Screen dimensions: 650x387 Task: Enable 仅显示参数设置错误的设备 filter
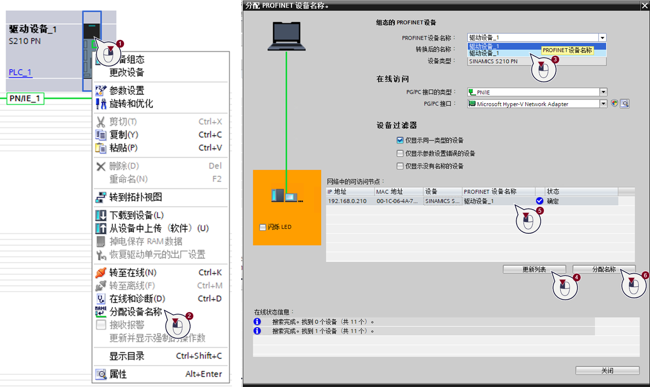(x=400, y=153)
